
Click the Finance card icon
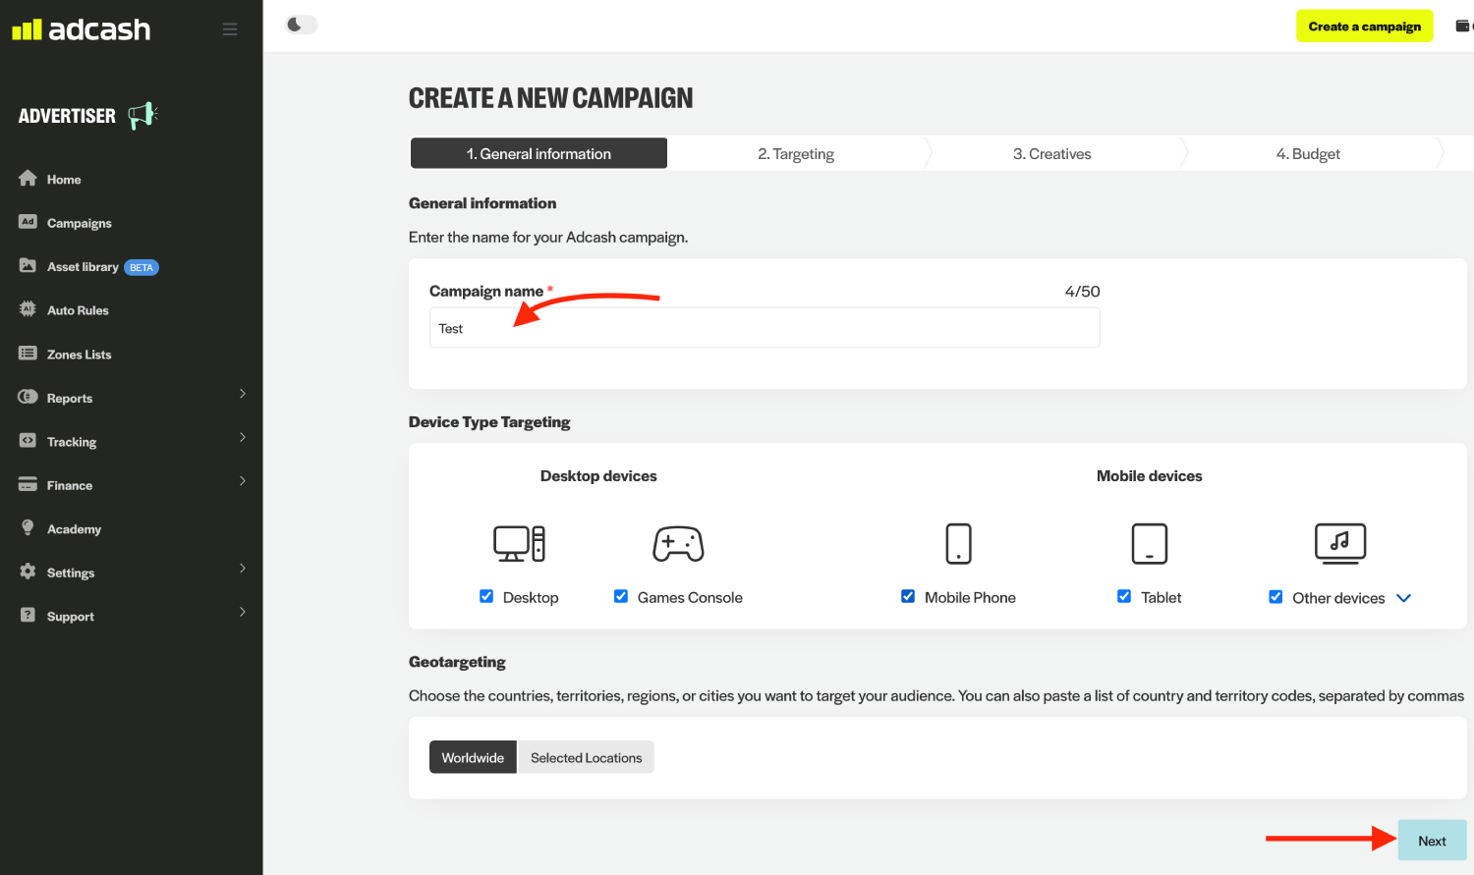(28, 485)
